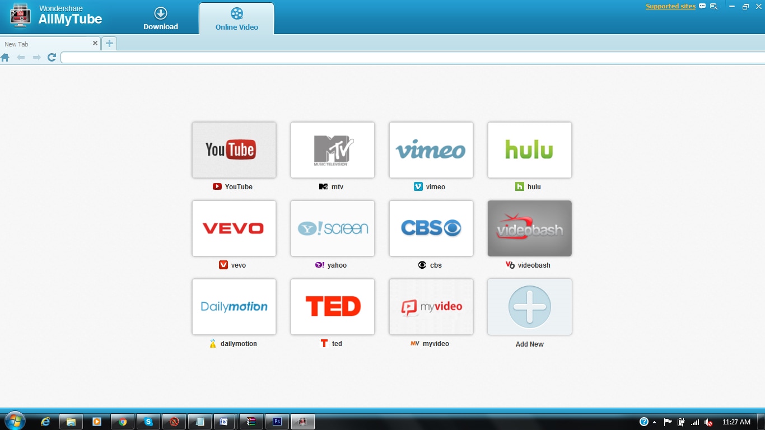Open the feedback speech bubble icon
The width and height of the screenshot is (765, 430).
click(x=702, y=6)
